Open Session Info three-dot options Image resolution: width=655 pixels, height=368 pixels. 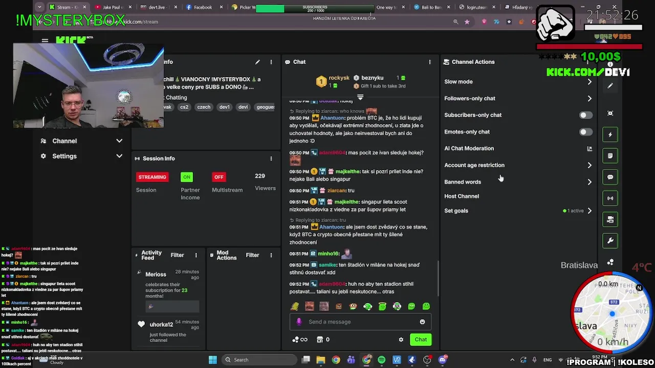(x=271, y=158)
